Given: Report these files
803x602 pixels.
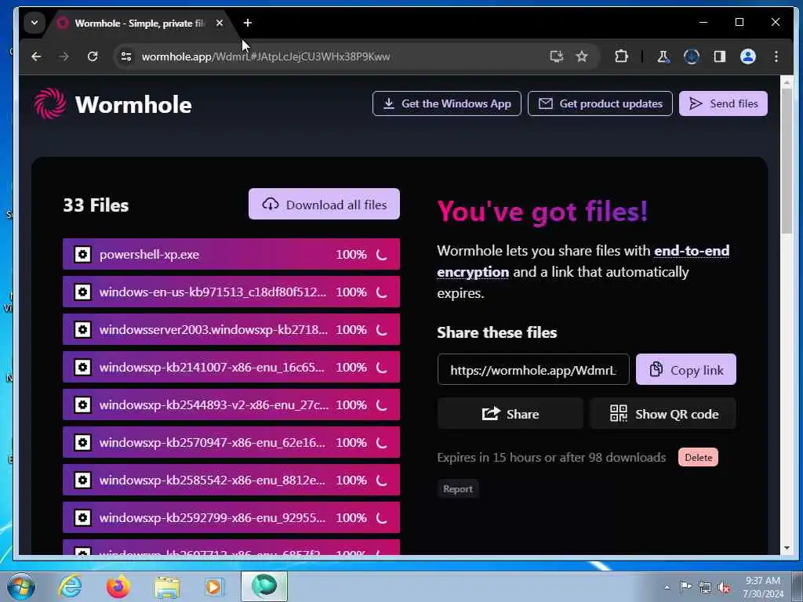Looking at the screenshot, I should 458,489.
